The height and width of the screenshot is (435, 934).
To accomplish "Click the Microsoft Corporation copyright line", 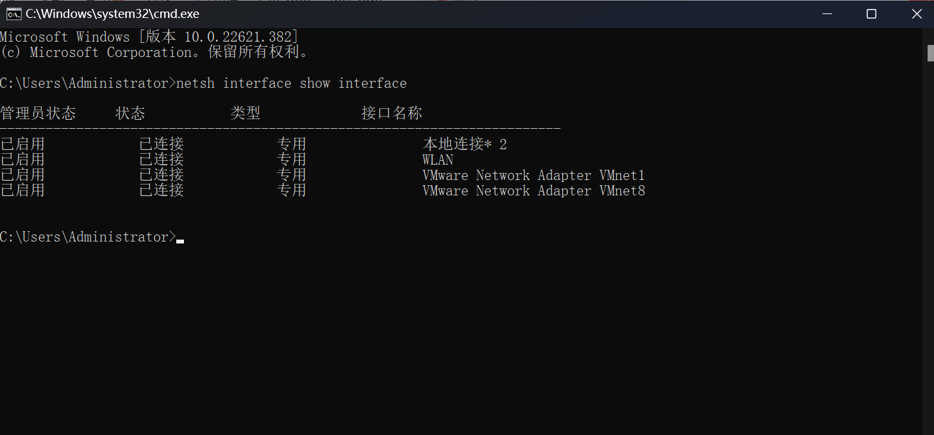I will 154,53.
